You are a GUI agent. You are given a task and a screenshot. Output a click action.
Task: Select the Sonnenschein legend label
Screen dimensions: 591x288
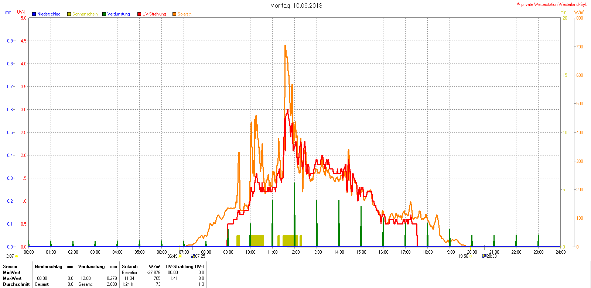(85, 14)
